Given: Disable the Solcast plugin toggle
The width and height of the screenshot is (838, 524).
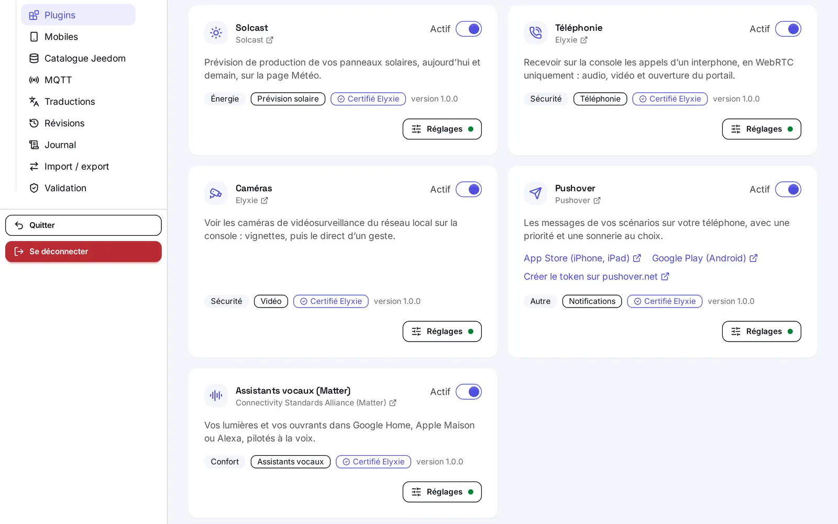Looking at the screenshot, I should 469,29.
